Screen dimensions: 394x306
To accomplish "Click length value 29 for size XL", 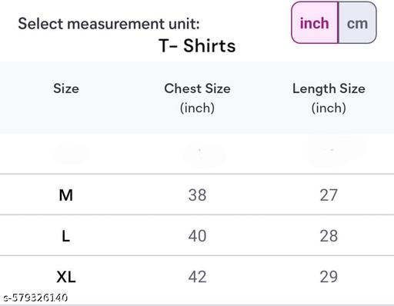I will point(329,277).
